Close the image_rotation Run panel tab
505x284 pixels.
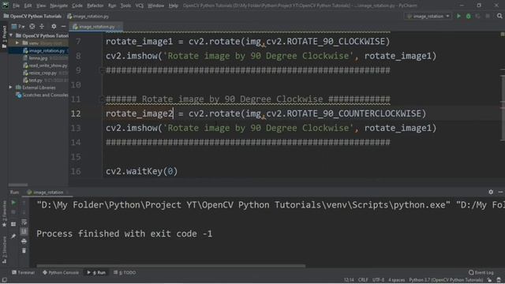[67, 192]
